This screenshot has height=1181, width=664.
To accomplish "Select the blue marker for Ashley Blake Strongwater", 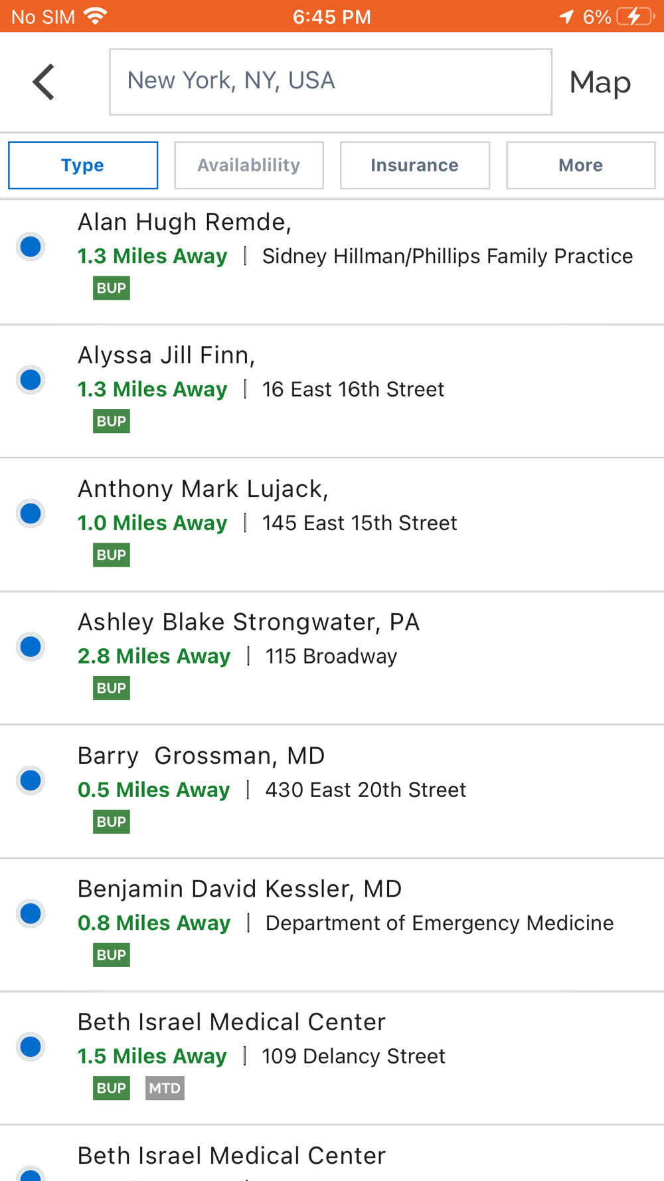I will [31, 647].
